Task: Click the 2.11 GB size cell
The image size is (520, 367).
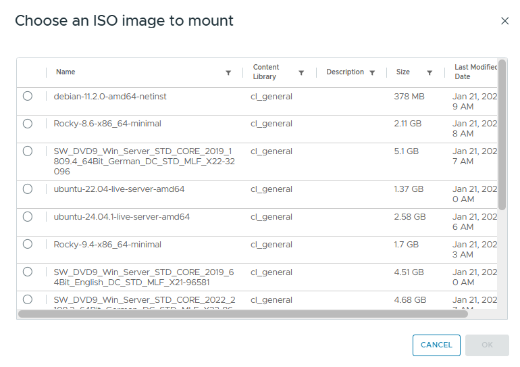Action: pyautogui.click(x=408, y=124)
